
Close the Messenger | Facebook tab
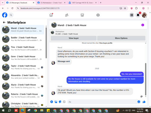[34, 3]
